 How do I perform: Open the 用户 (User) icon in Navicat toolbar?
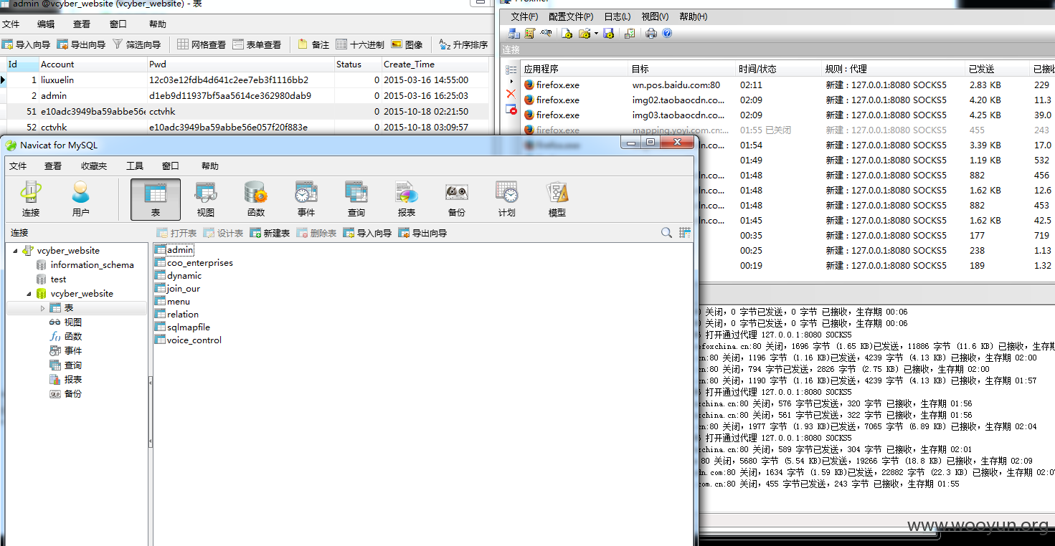(81, 198)
